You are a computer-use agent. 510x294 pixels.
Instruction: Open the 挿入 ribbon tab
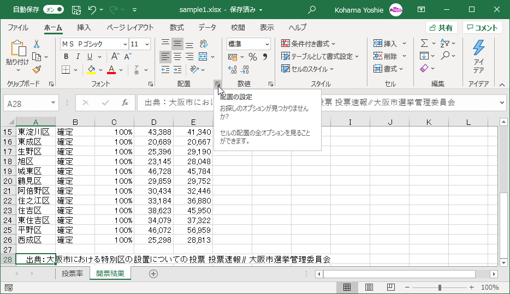(84, 28)
